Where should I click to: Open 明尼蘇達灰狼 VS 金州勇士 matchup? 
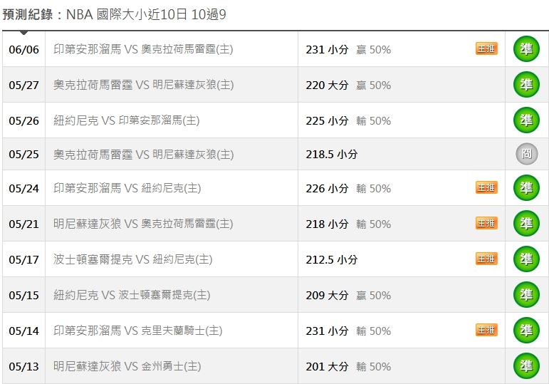click(x=127, y=366)
